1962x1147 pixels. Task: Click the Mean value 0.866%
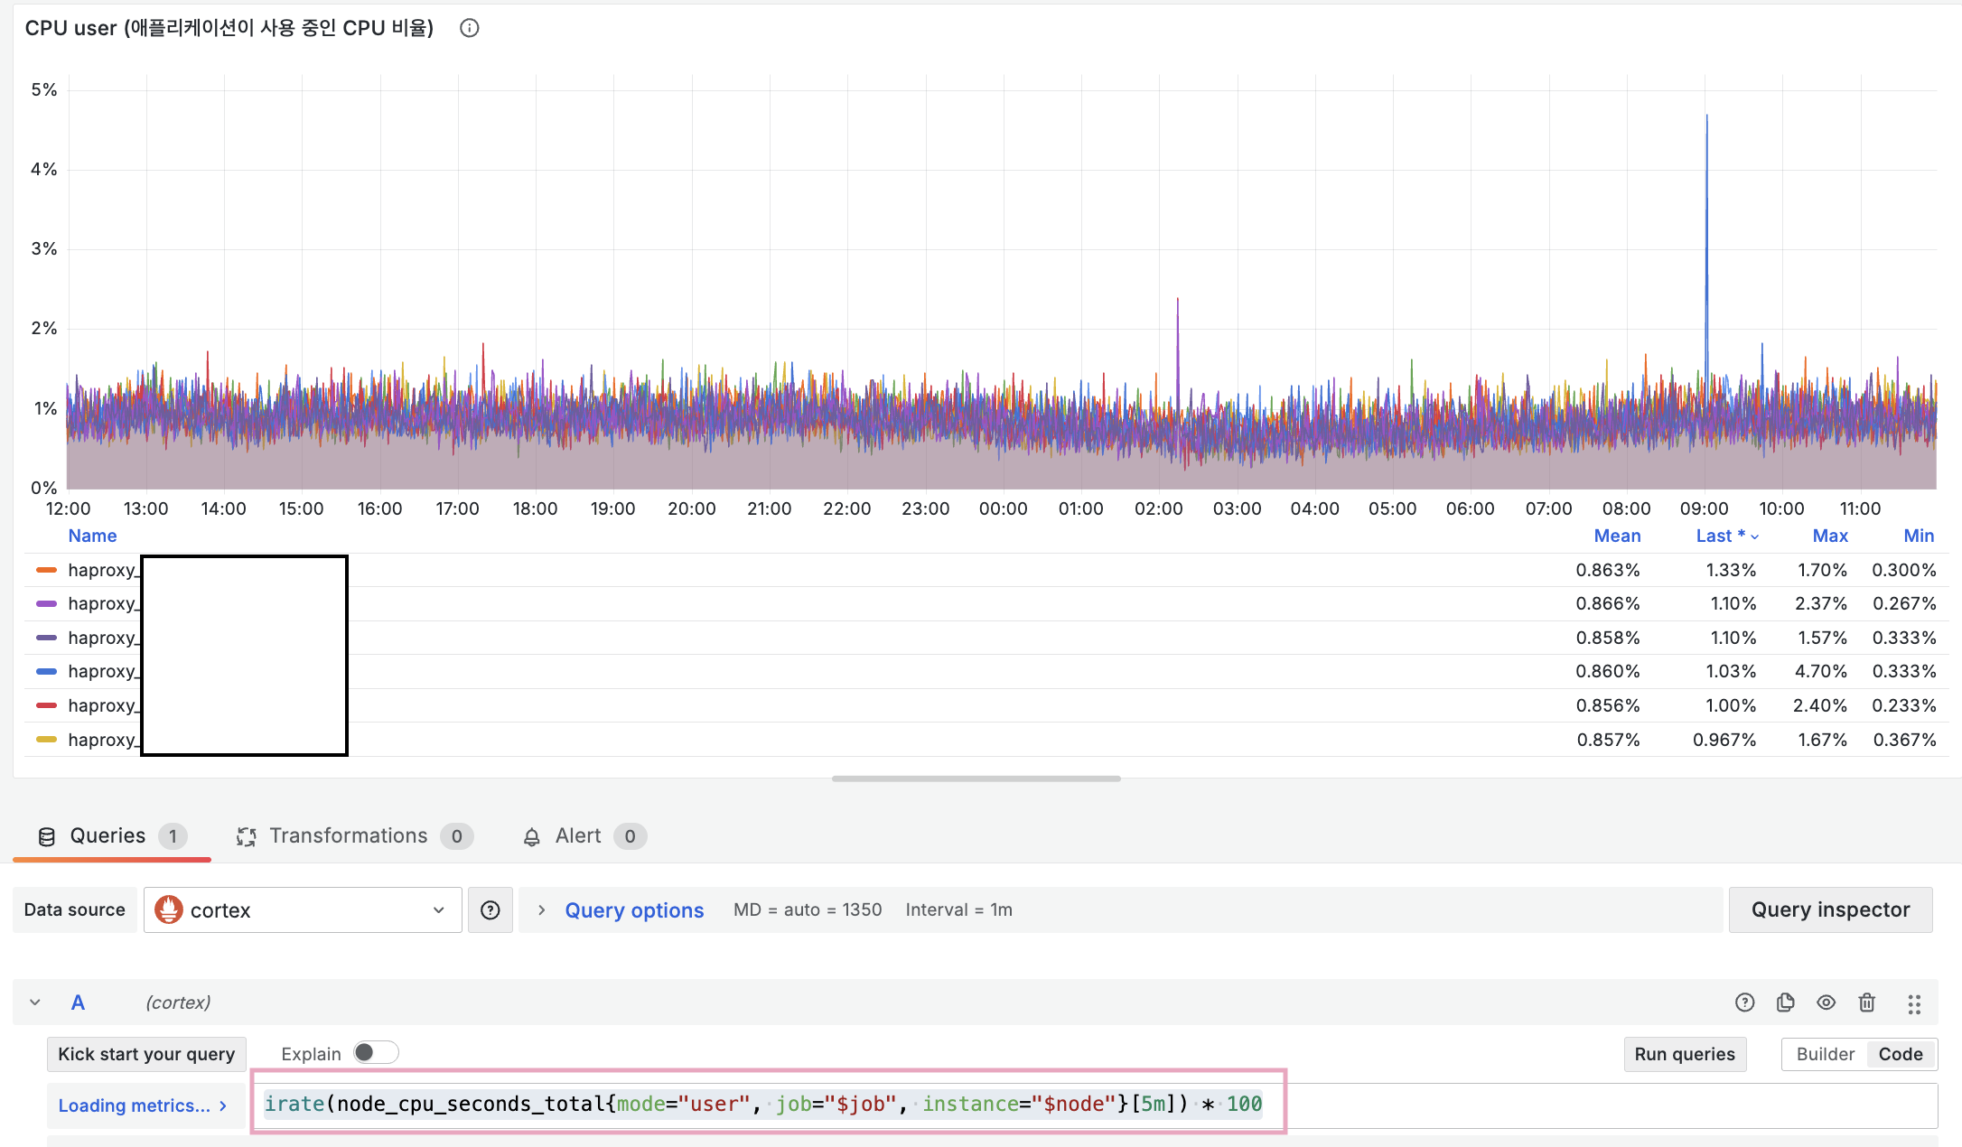[1608, 603]
